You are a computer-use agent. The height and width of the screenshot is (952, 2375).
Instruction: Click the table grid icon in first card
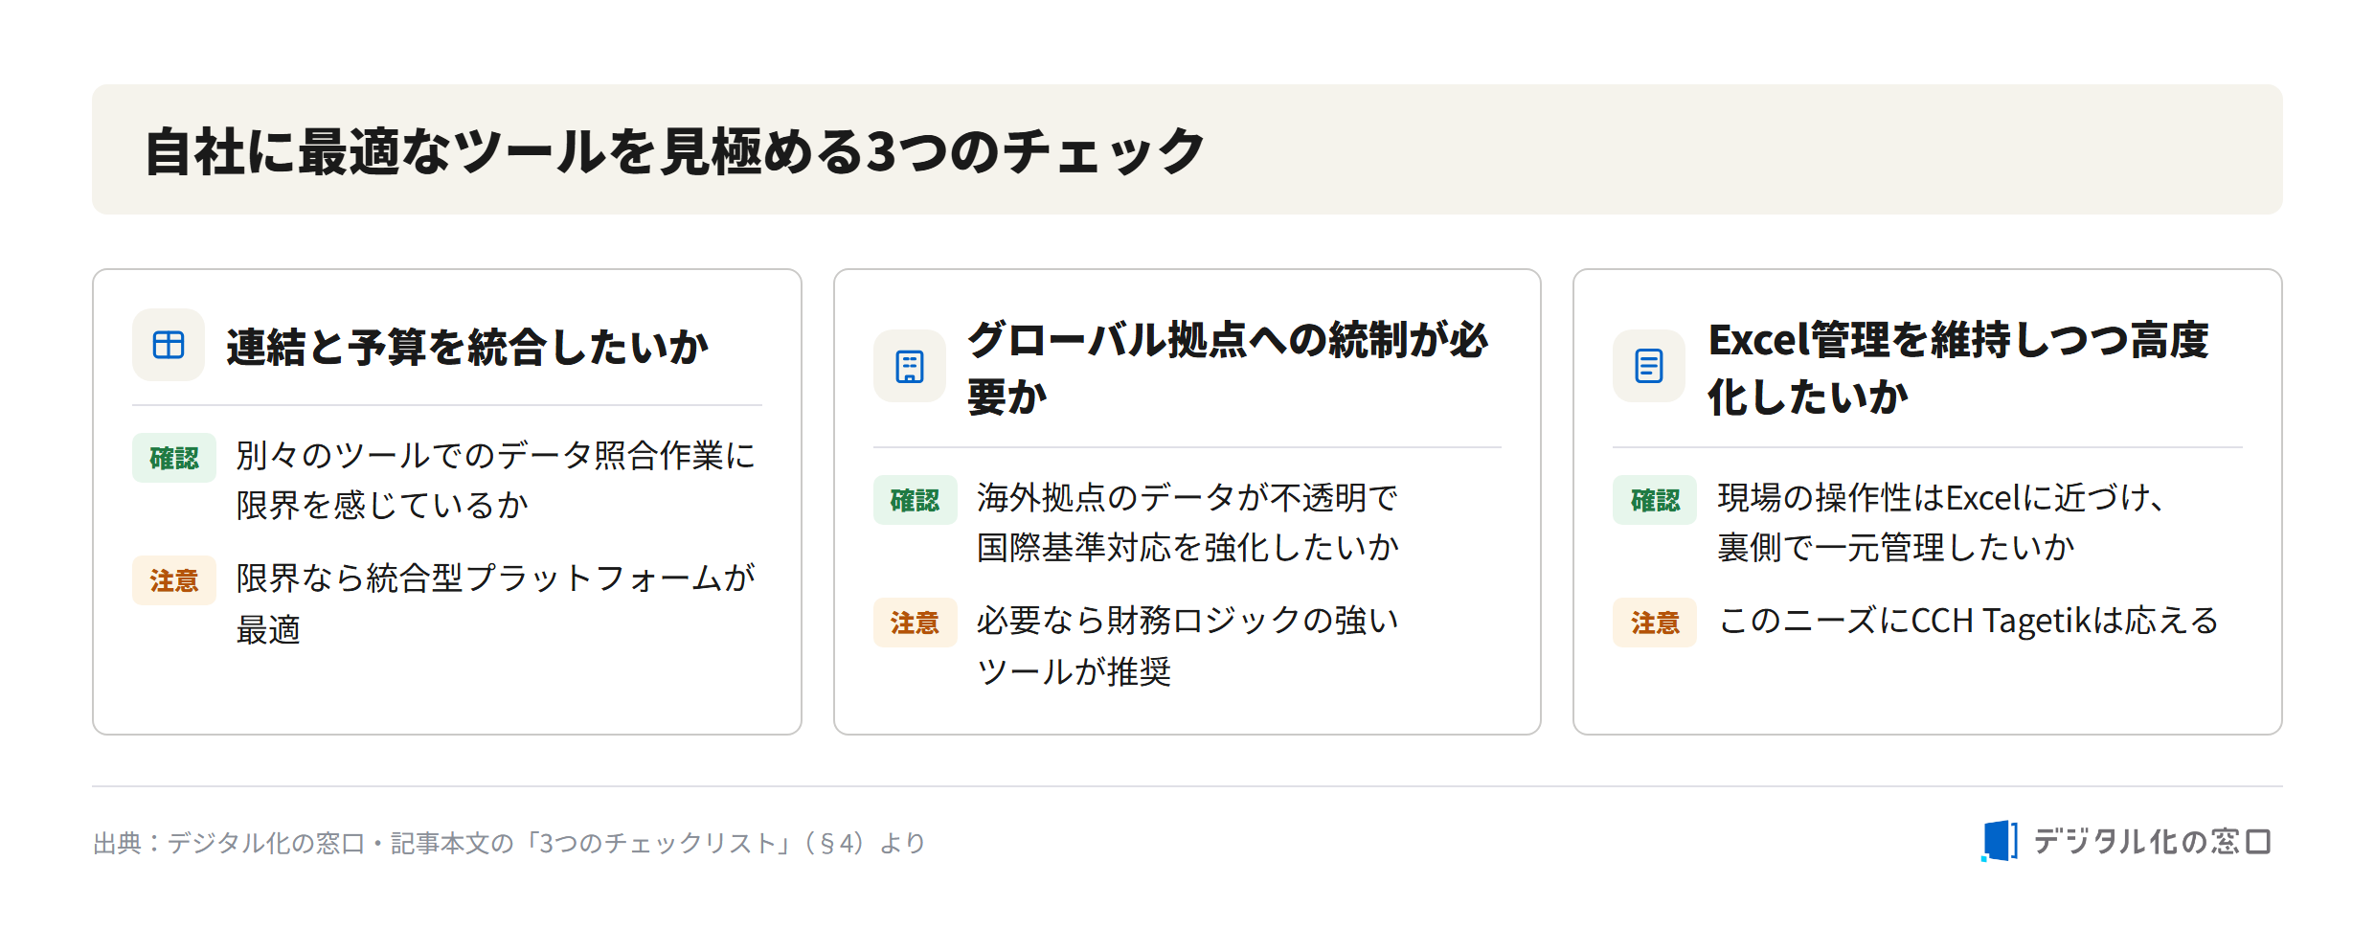[169, 345]
